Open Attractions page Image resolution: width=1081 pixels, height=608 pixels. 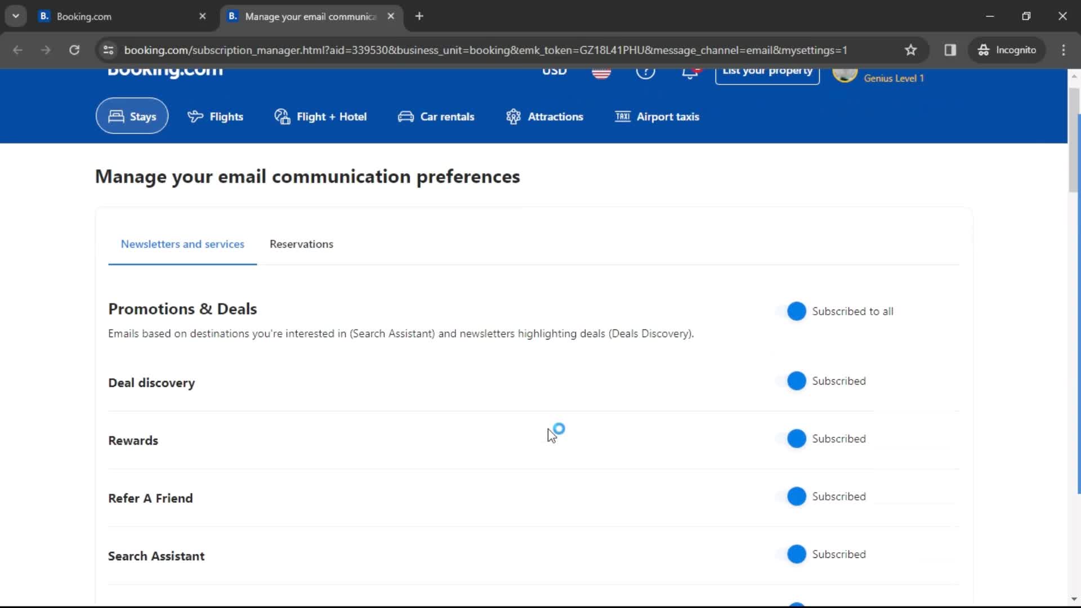point(544,117)
